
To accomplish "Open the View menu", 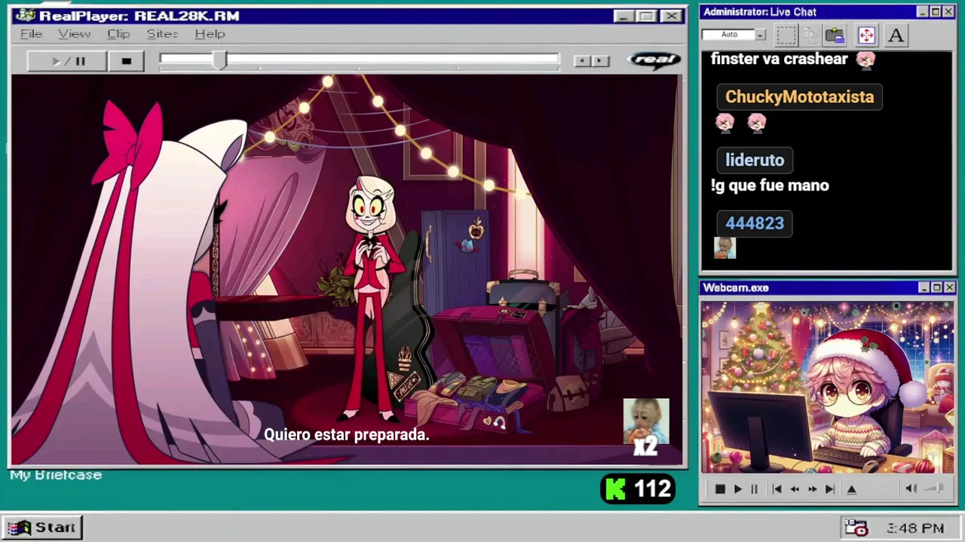I will (74, 34).
